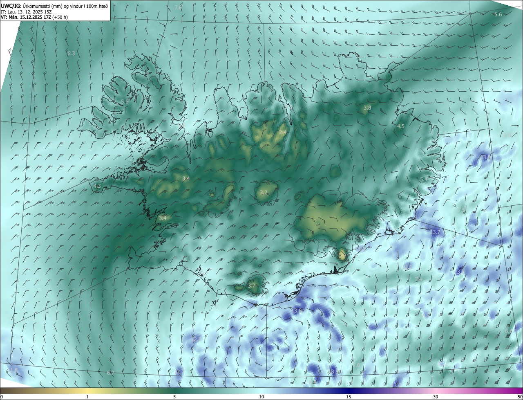The height and width of the screenshot is (400, 523).
Task: Click the "5" tick on the color scale
Action: point(174,397)
